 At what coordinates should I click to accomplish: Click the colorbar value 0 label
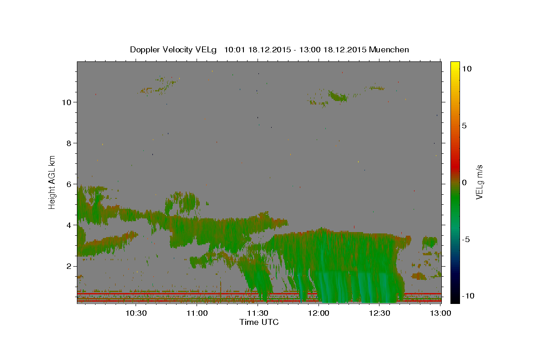point(464,182)
